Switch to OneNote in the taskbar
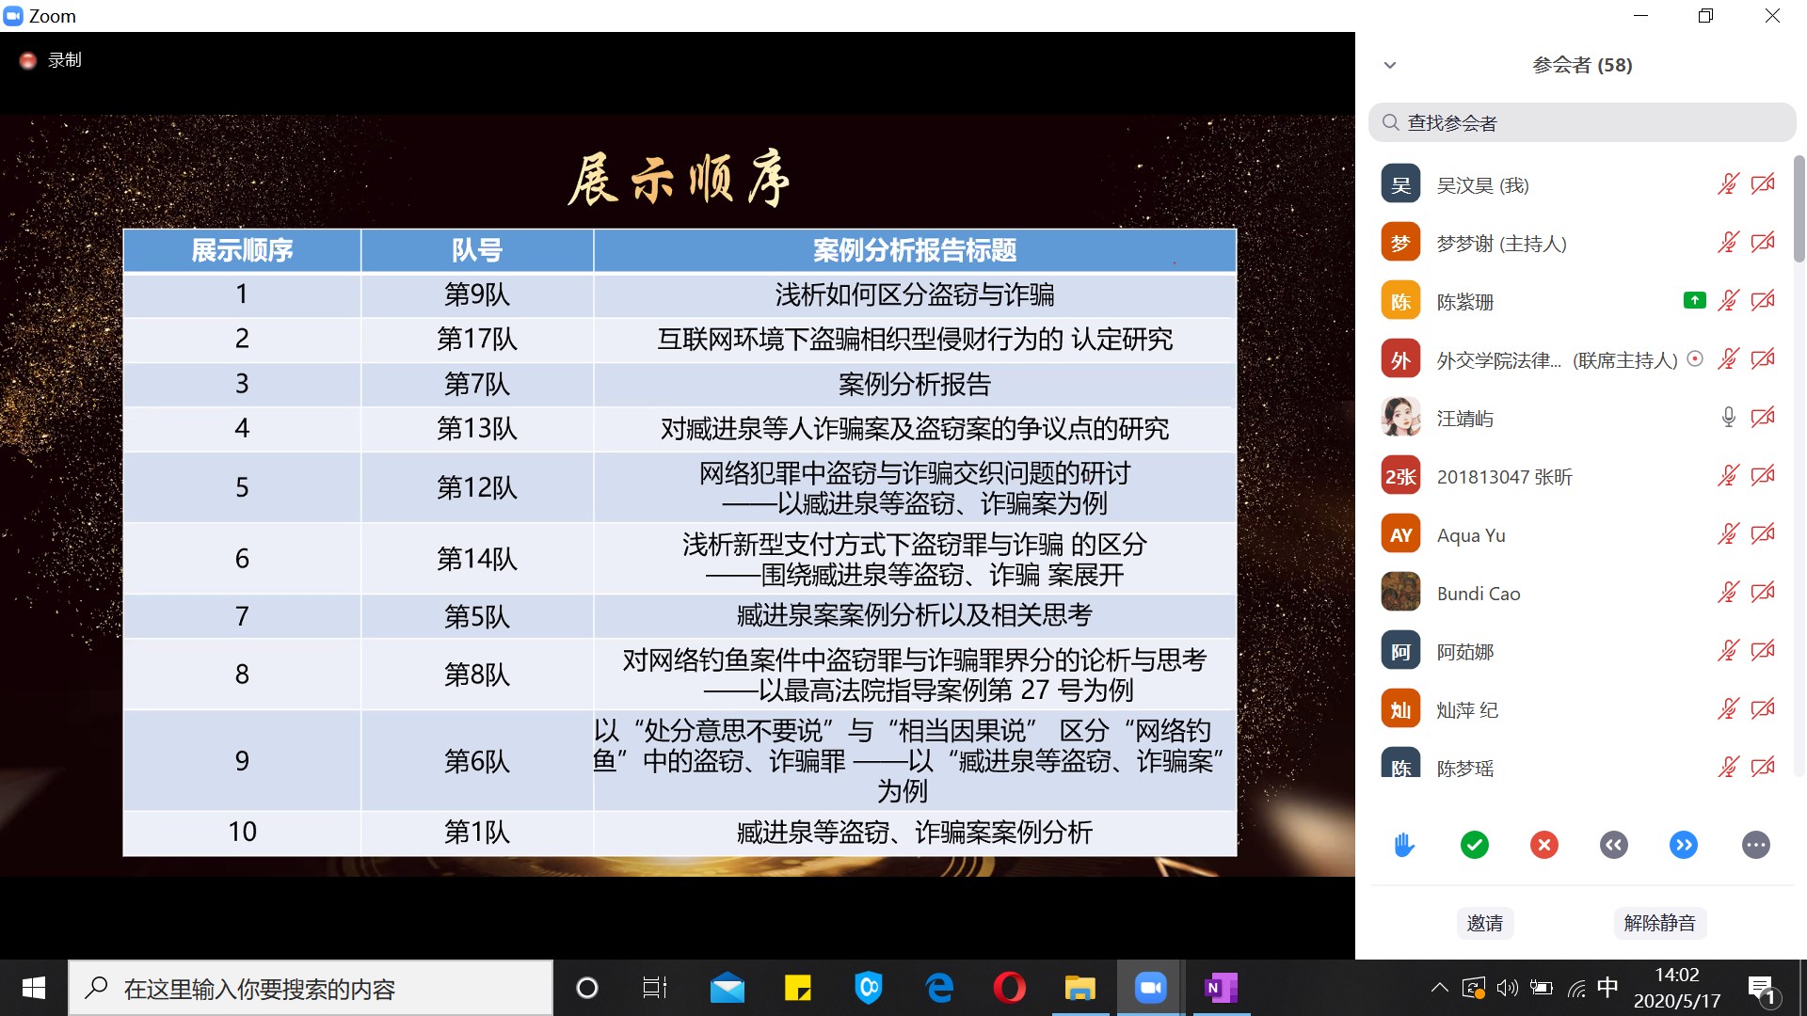This screenshot has height=1016, width=1807. coord(1221,988)
